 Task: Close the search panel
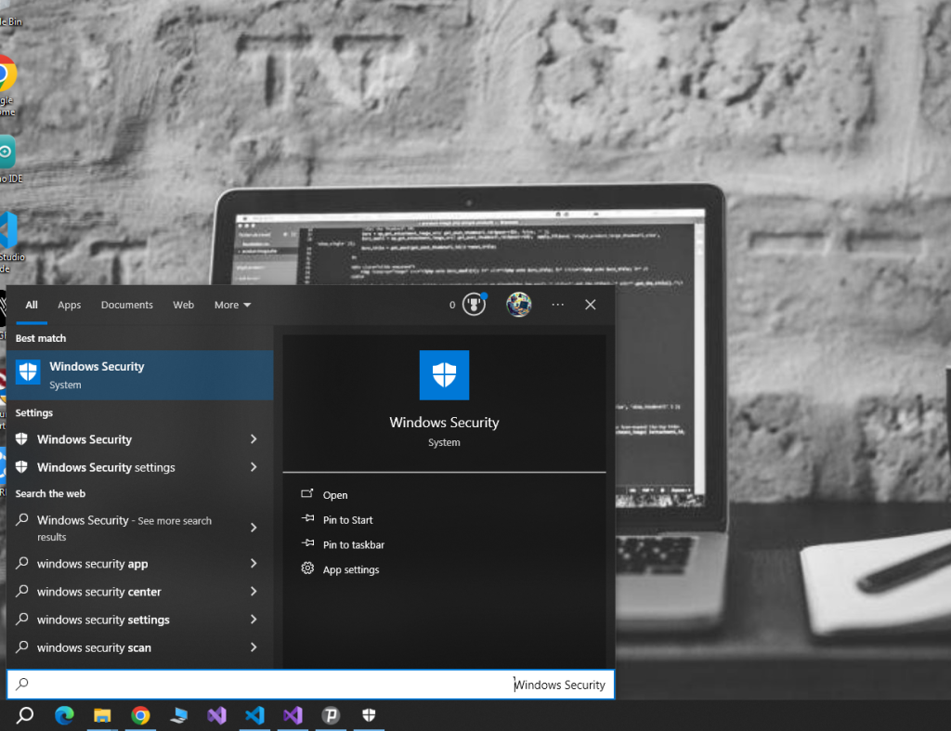pyautogui.click(x=590, y=305)
